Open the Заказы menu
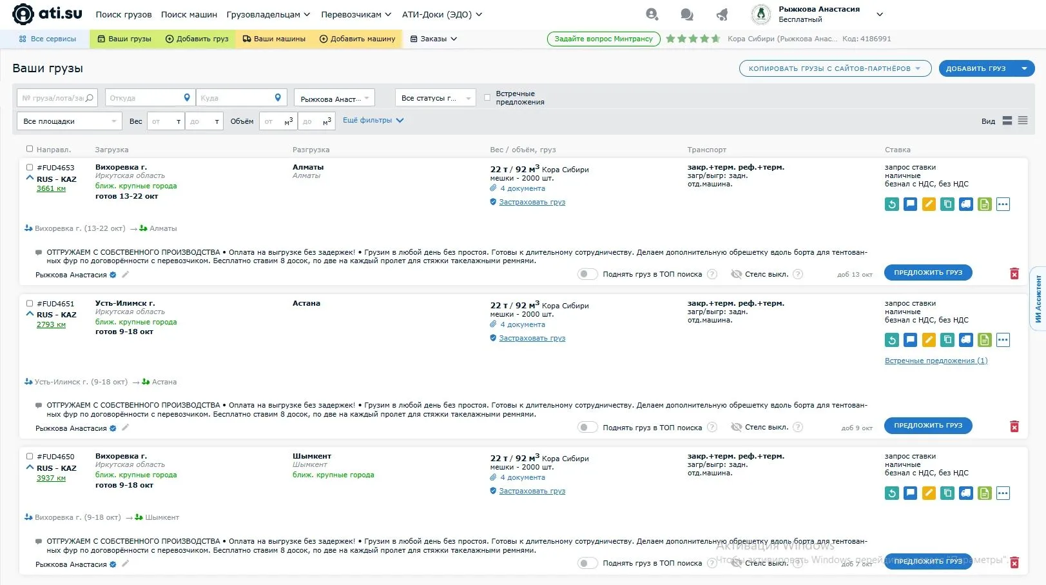 click(434, 39)
